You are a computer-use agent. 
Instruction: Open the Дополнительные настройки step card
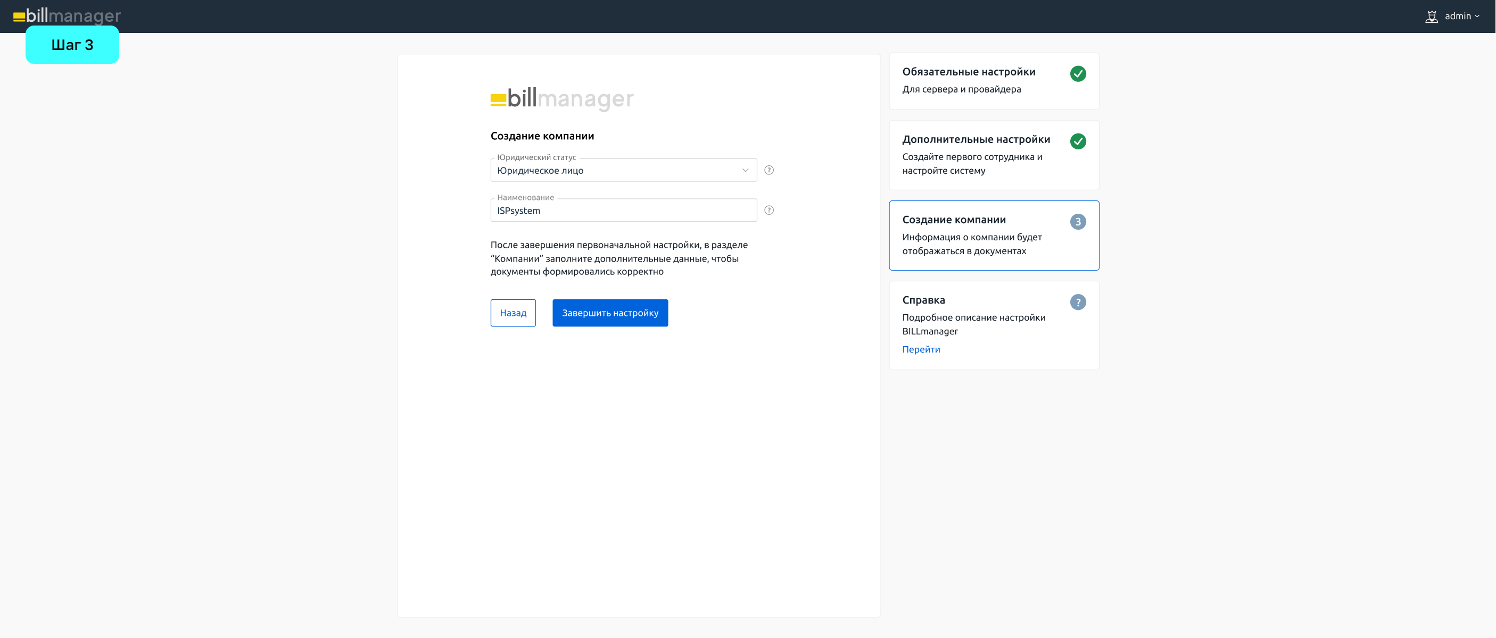(994, 155)
